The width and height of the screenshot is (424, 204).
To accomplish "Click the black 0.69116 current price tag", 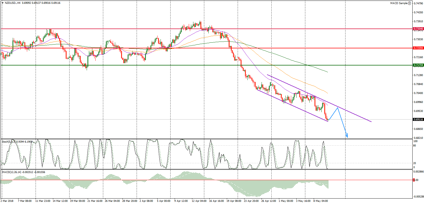I will click(417, 119).
